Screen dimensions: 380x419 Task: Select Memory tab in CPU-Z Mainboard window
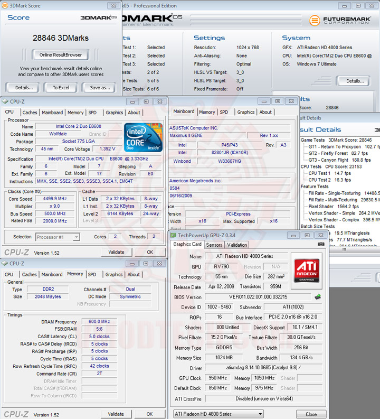(207, 112)
